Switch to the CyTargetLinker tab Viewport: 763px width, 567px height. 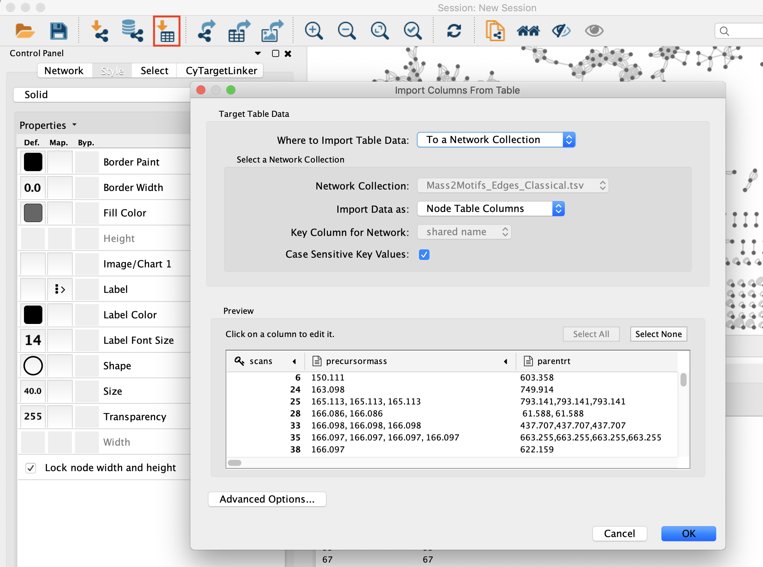click(x=221, y=70)
